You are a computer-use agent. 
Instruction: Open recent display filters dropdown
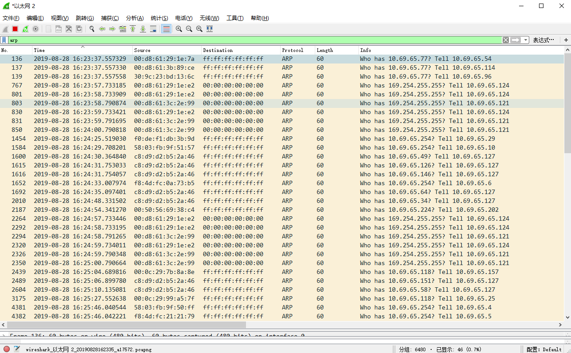[526, 40]
